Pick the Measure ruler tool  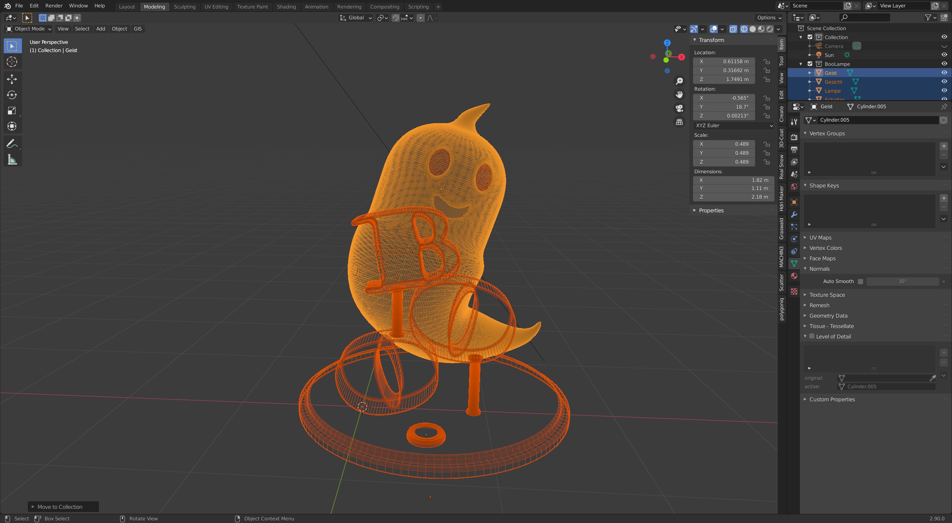12,160
